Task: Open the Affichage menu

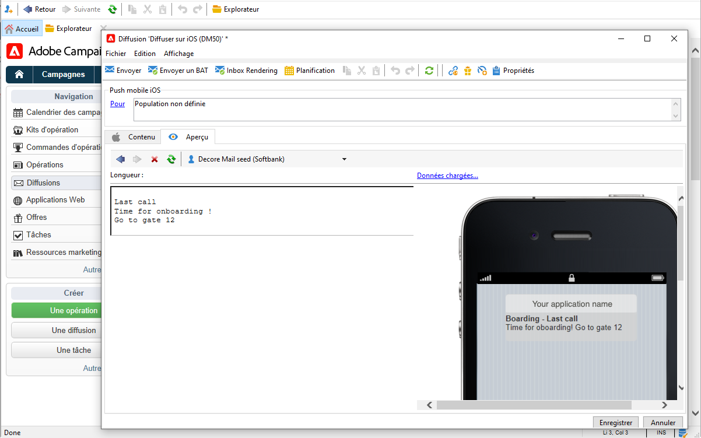Action: 178,54
